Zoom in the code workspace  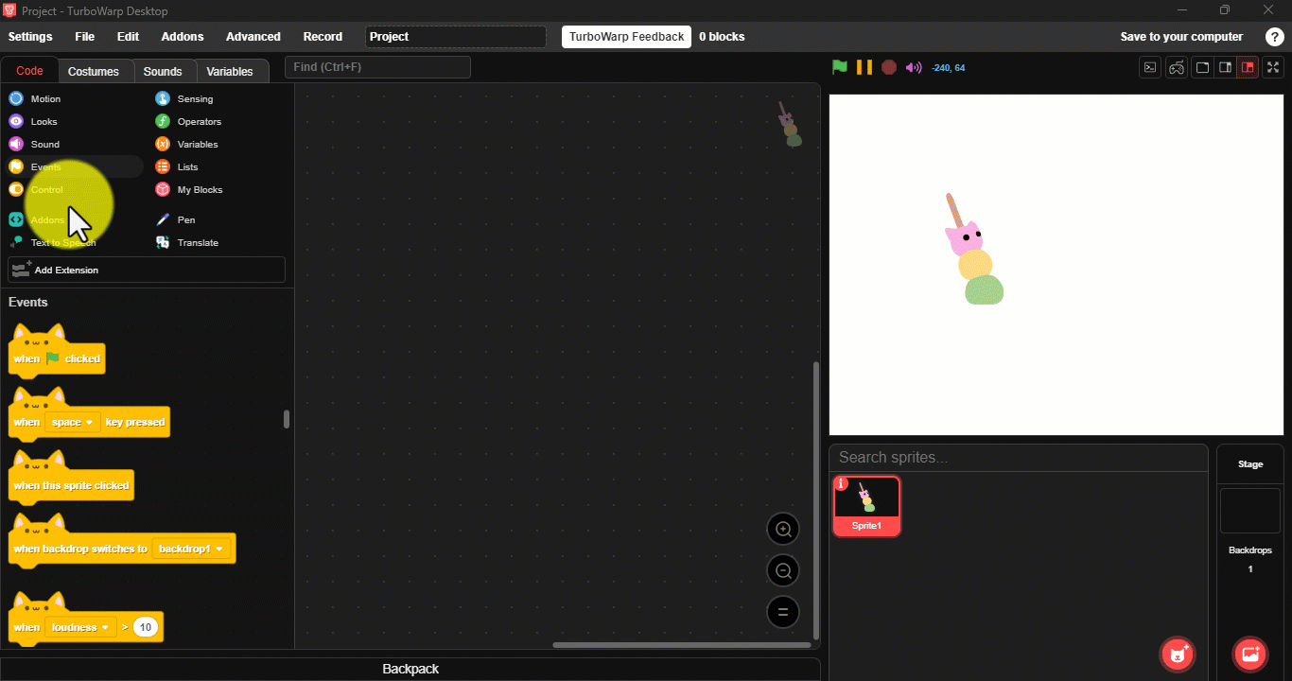point(783,529)
